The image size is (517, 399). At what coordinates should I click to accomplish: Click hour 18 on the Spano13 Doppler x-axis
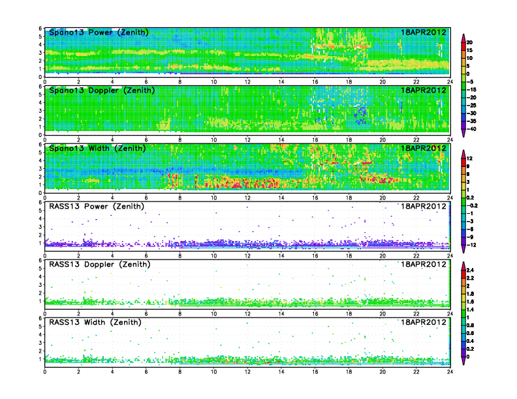click(x=349, y=140)
